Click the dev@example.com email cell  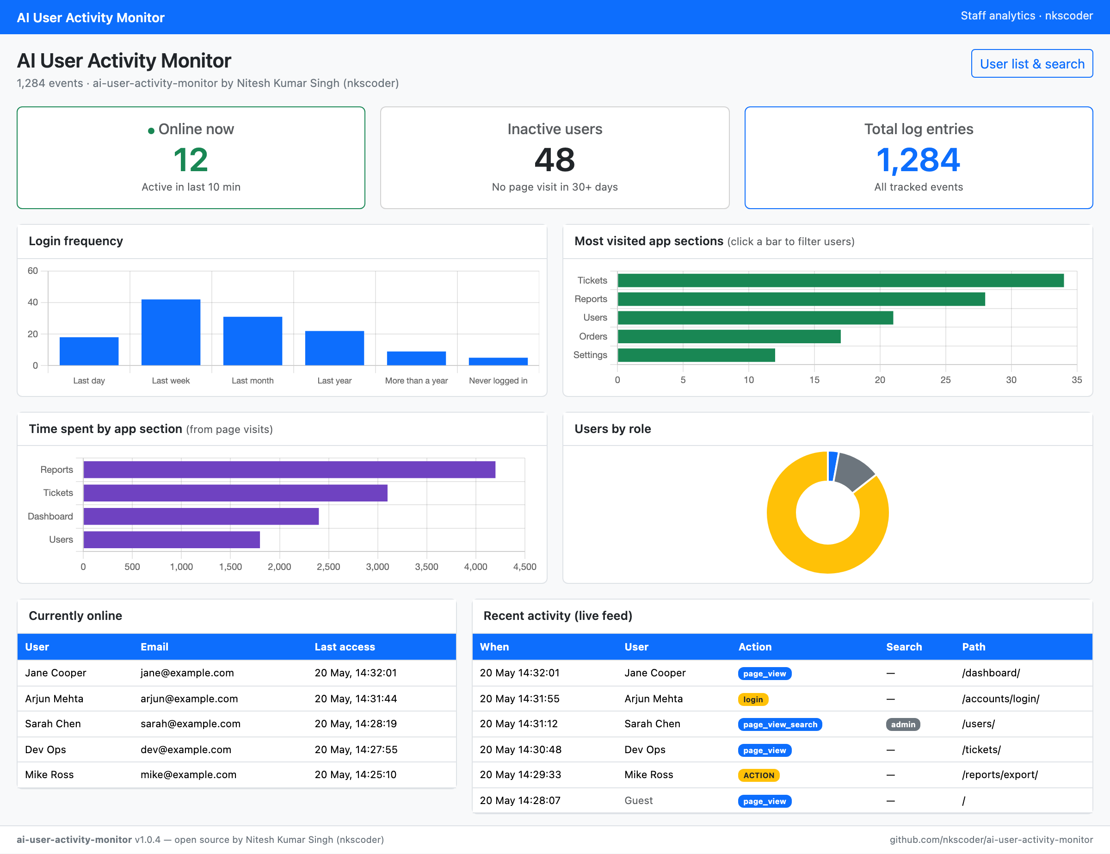[x=186, y=749]
